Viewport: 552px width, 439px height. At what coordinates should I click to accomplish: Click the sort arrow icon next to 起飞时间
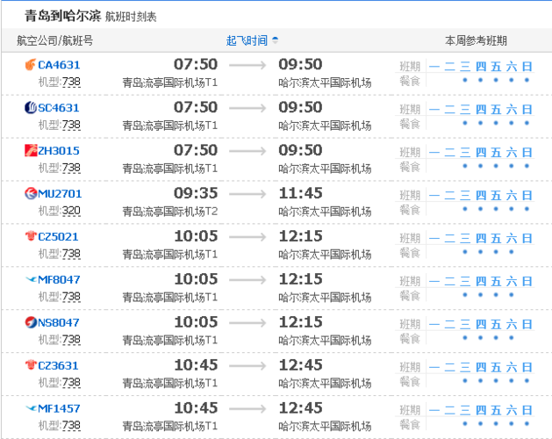[275, 40]
